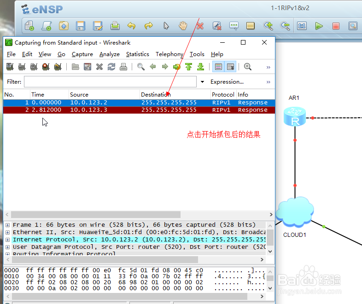Click into the Filter input field
The image size is (362, 304).
click(110, 82)
